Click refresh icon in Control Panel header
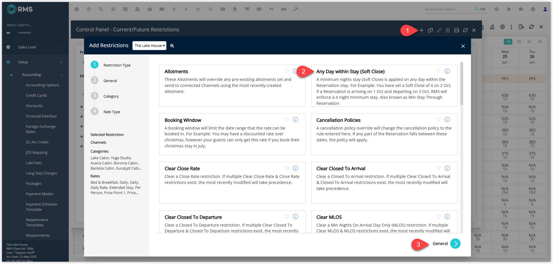The image size is (553, 264). point(465,30)
